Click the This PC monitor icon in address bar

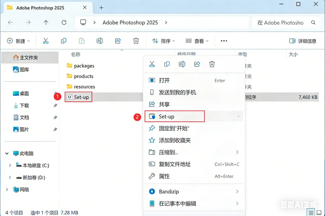[x=83, y=22]
